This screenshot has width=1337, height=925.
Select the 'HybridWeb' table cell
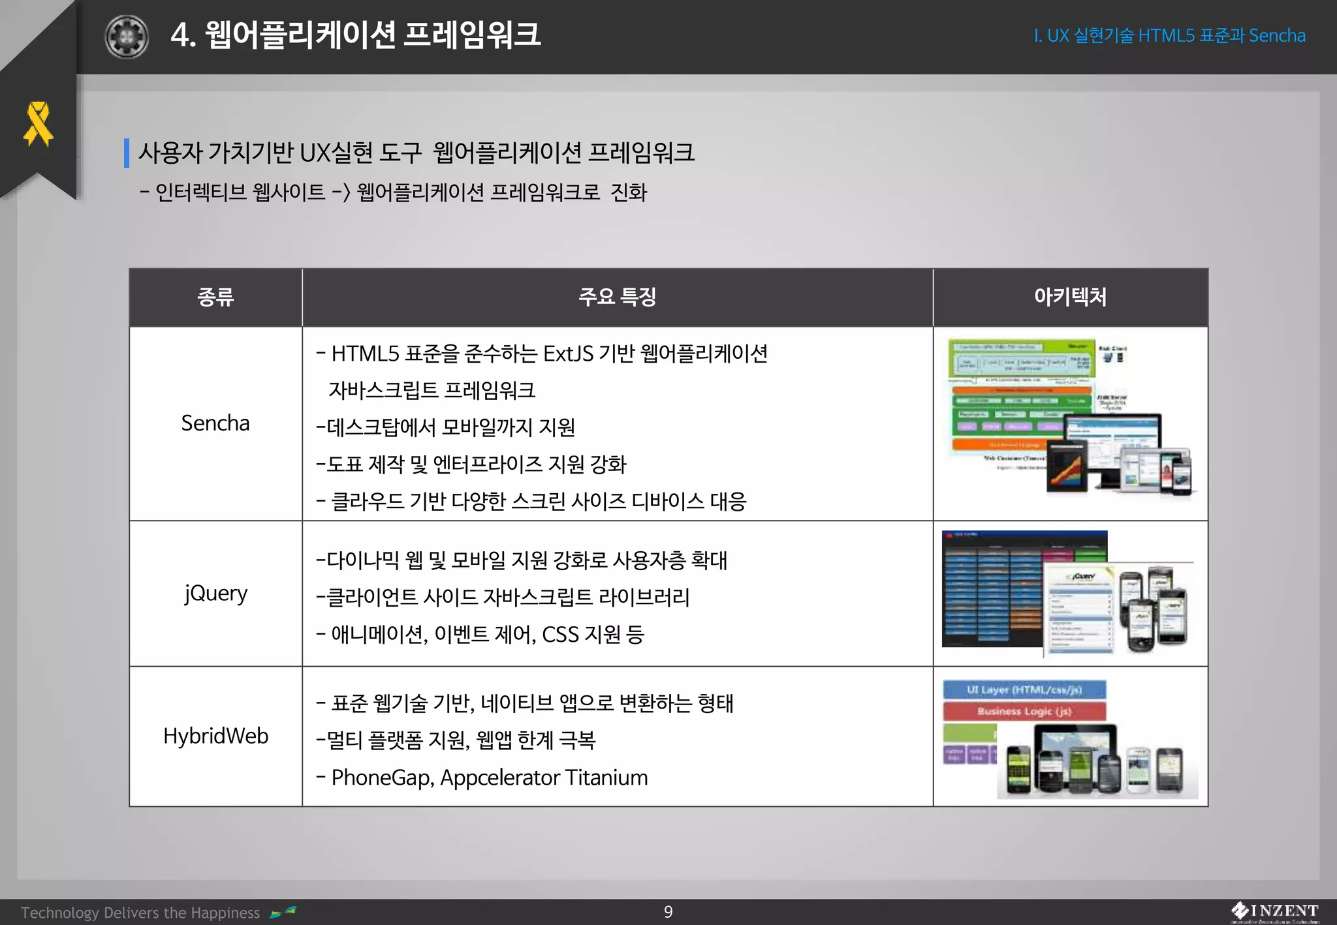(x=215, y=736)
